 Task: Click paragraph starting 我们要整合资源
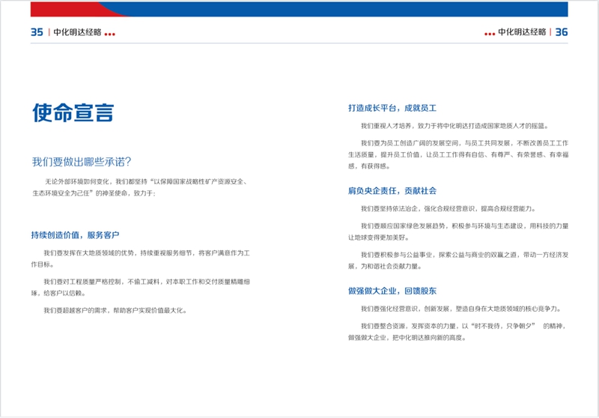pos(457,332)
